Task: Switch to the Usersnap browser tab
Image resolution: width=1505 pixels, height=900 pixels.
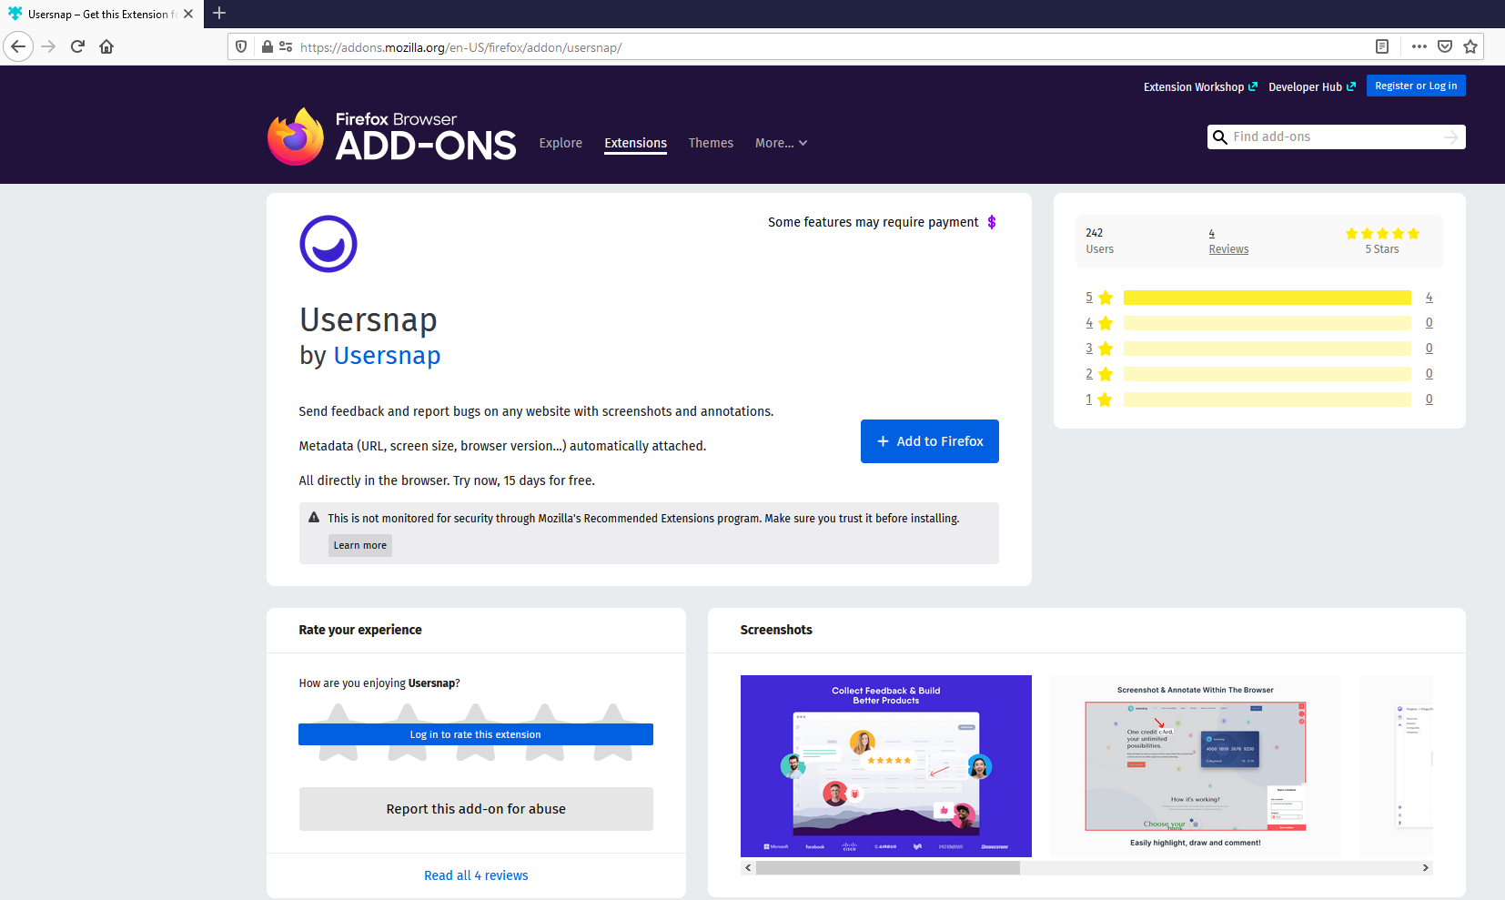Action: pos(100,14)
